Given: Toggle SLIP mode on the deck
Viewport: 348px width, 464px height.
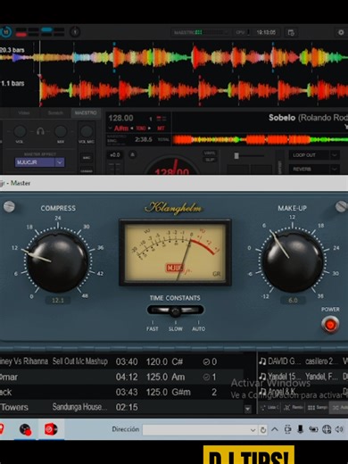Looking at the screenshot, I should coord(211,159).
